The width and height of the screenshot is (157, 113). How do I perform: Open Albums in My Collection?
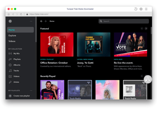coord(17,65)
